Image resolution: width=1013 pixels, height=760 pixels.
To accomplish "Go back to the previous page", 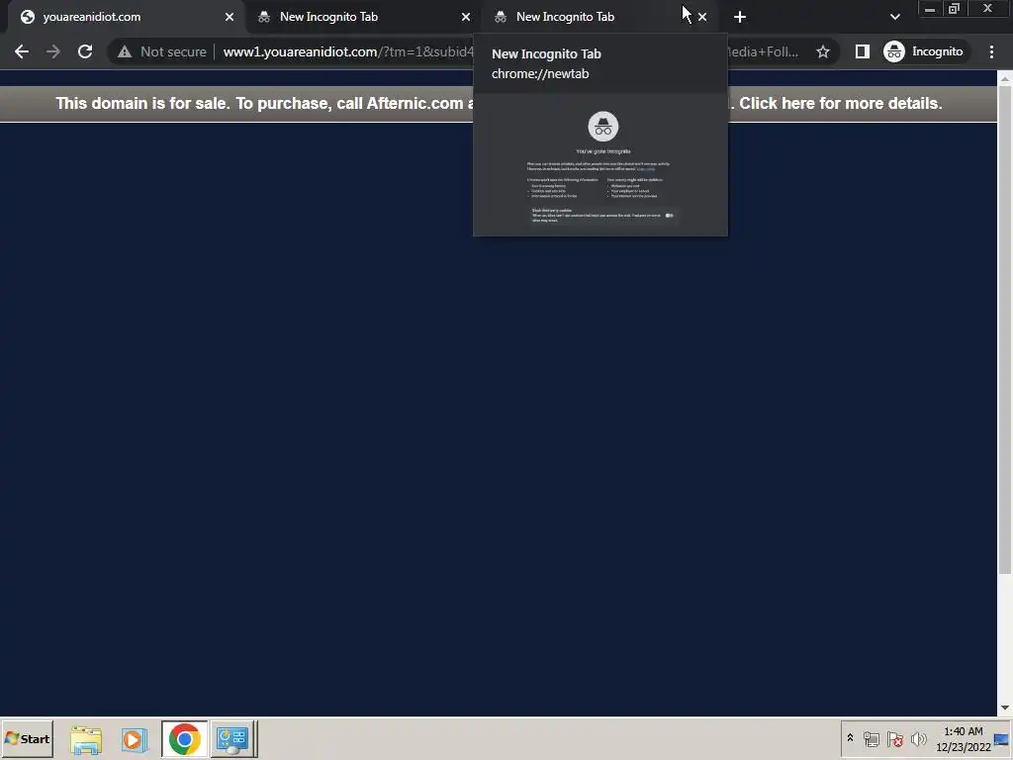I will [x=22, y=51].
